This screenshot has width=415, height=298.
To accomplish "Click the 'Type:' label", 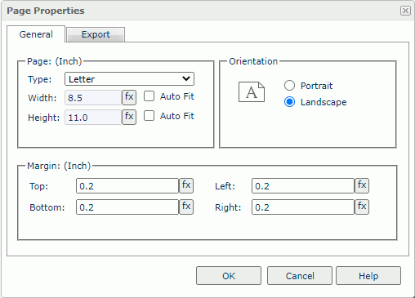I will [x=40, y=79].
